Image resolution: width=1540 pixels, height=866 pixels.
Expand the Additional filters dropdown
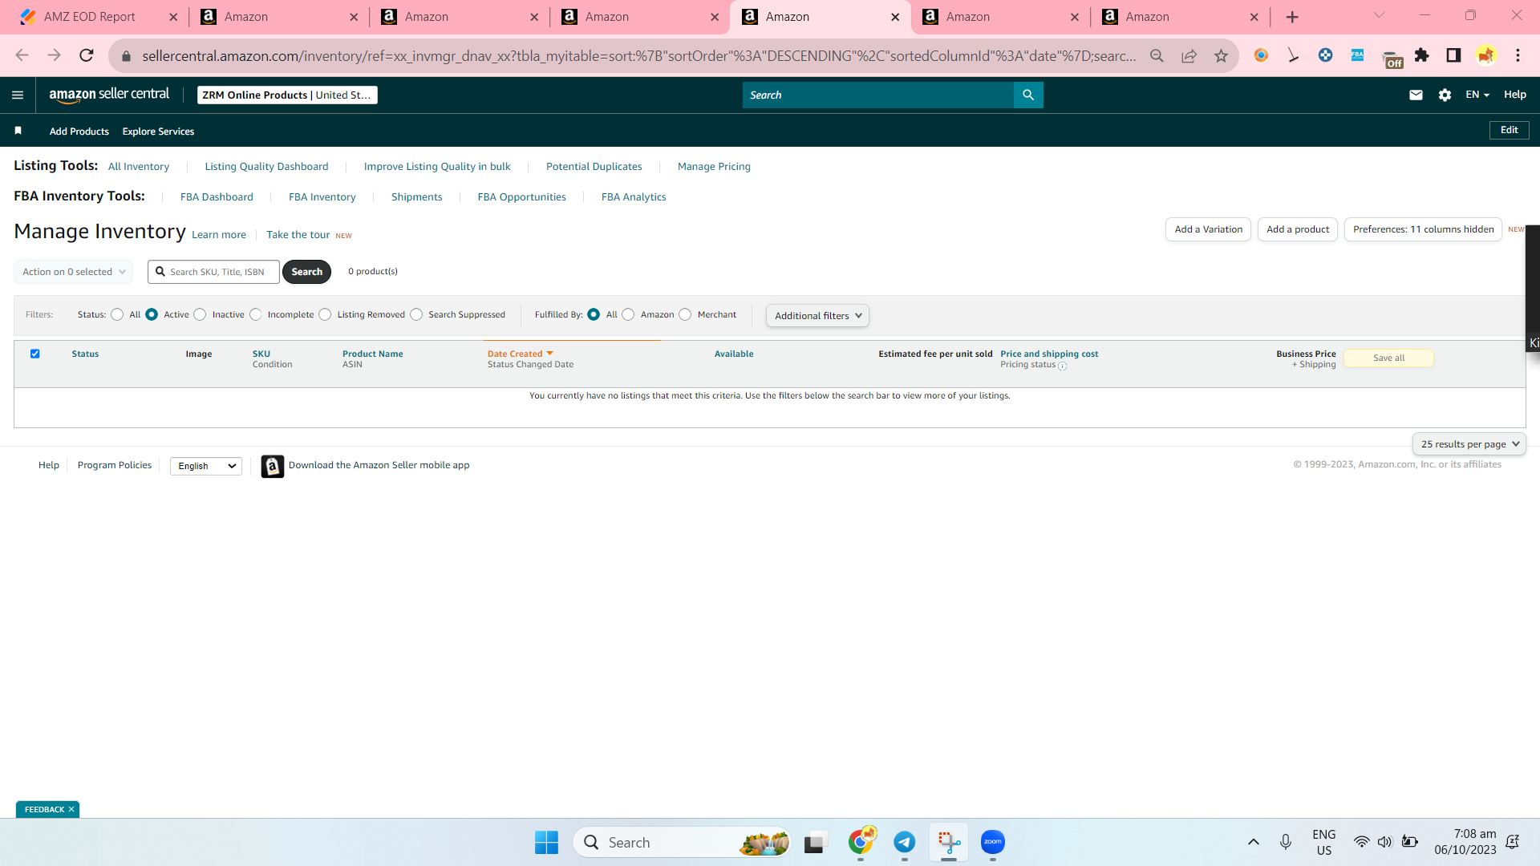coord(817,316)
